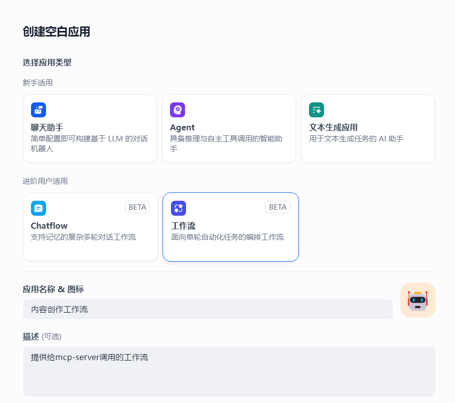This screenshot has height=403, width=455.
Task: Choose Agent app type title
Action: click(x=182, y=127)
